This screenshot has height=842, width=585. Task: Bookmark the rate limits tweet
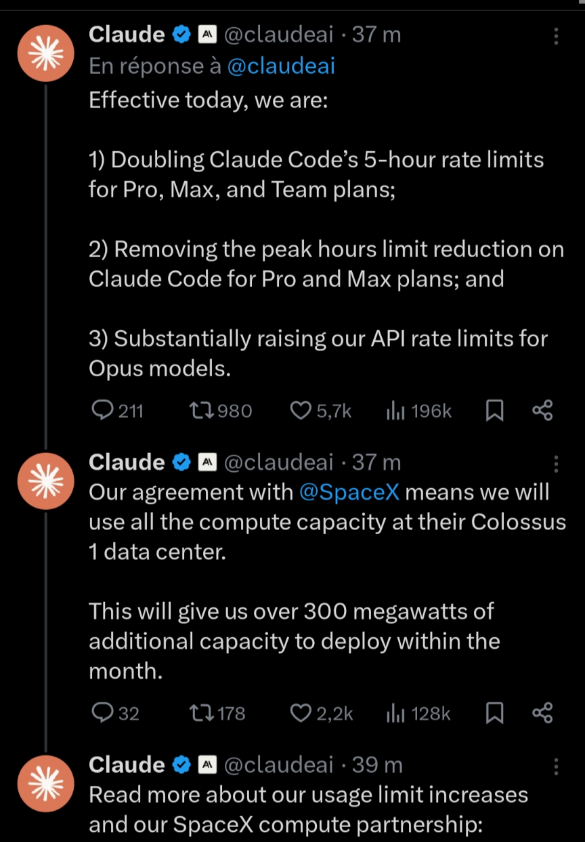click(x=495, y=410)
